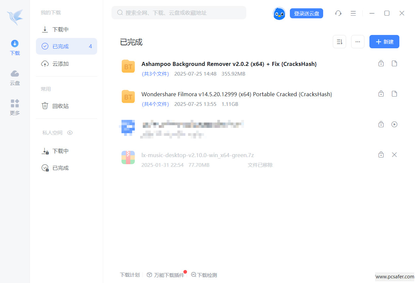The image size is (416, 283).
Task: Toggle private space visibility eye icon
Action: point(70,133)
